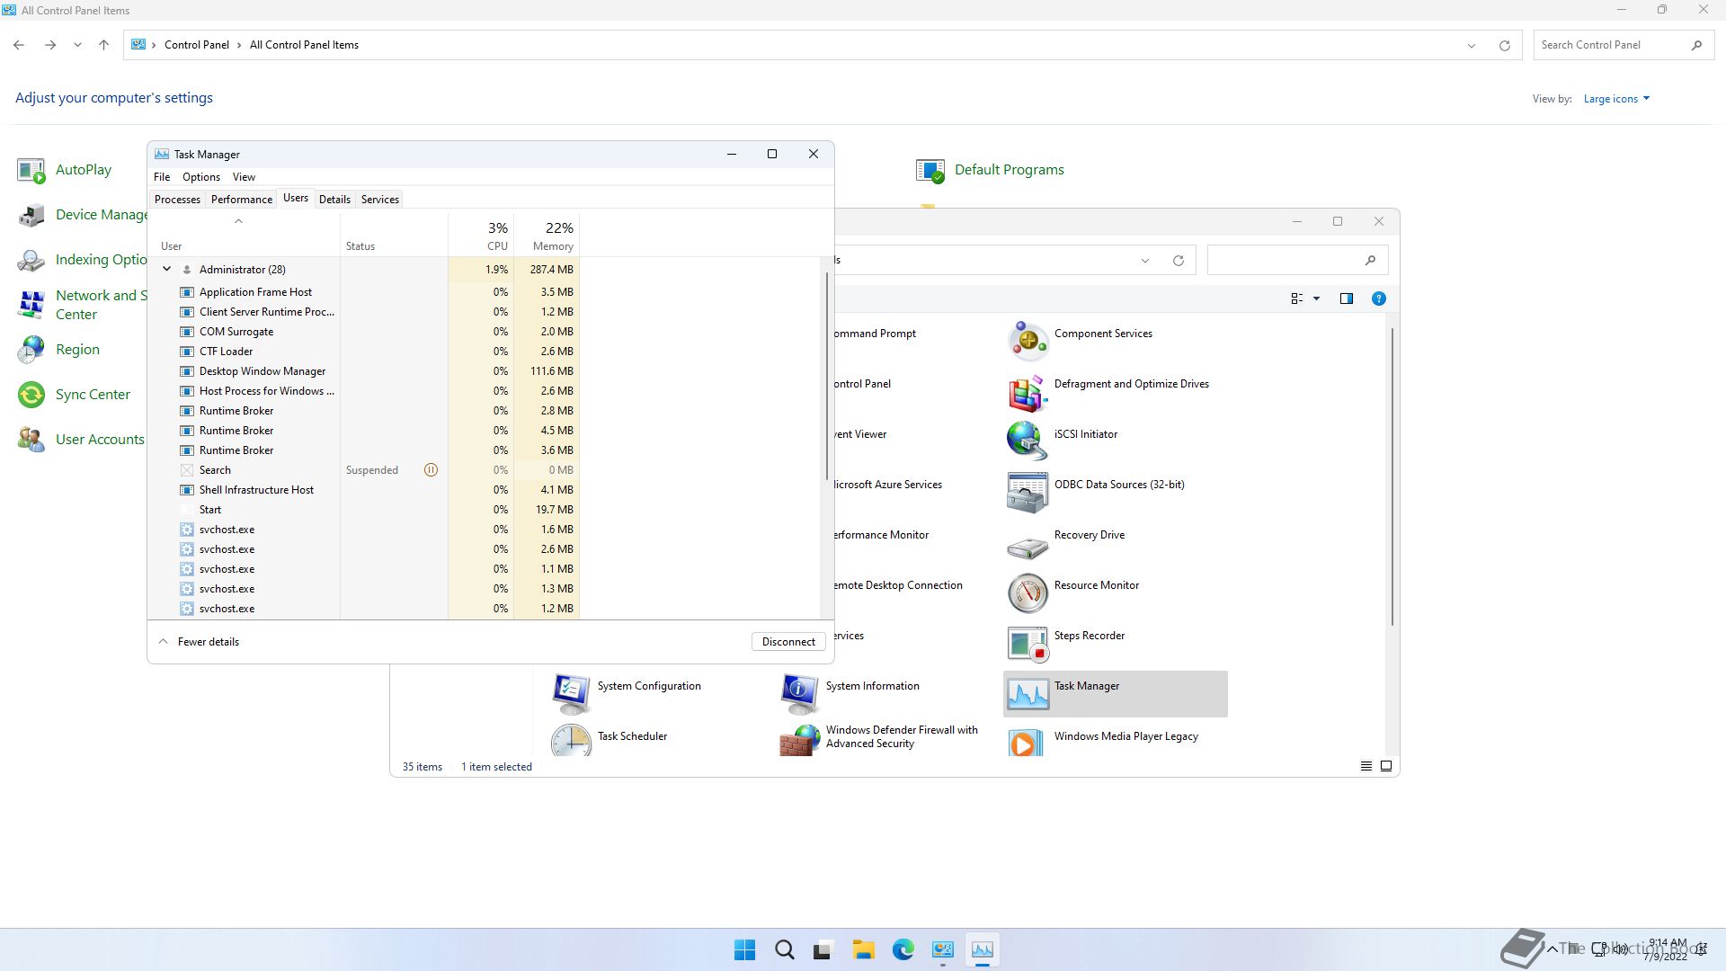This screenshot has width=1726, height=971.
Task: Sort by the CPU column header
Action: coord(481,236)
